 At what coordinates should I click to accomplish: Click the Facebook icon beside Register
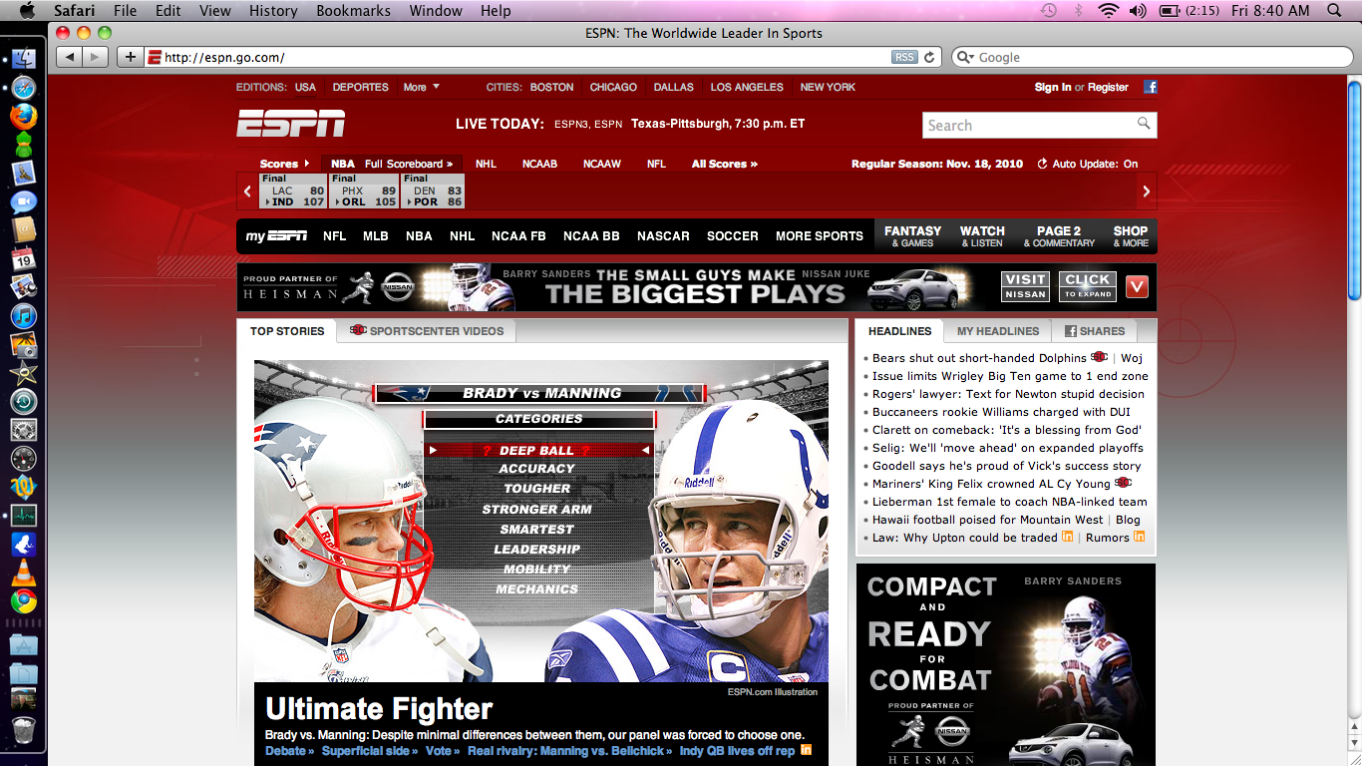[x=1151, y=87]
